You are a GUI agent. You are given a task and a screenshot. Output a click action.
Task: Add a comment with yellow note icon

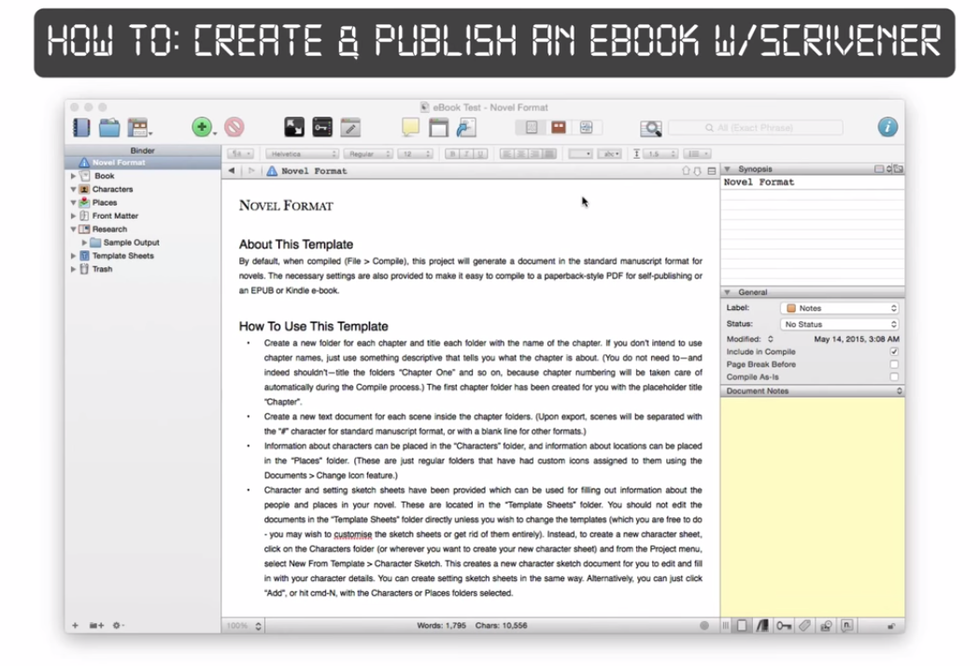click(x=410, y=127)
